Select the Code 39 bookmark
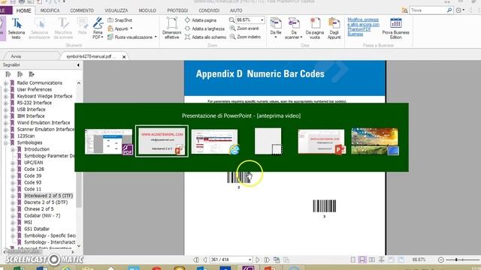481x270 pixels. coord(32,176)
